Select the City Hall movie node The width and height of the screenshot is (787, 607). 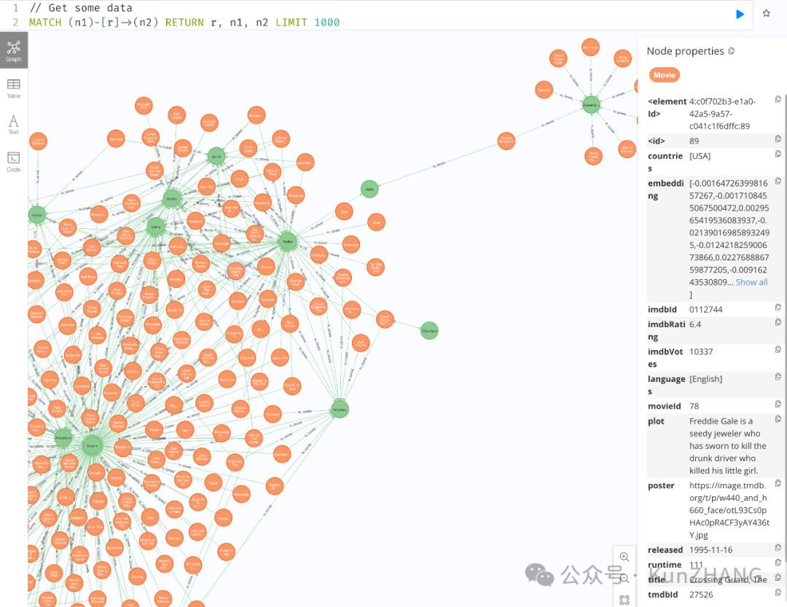247,358
